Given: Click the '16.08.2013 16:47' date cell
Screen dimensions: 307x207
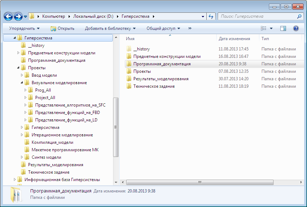Looking at the screenshot, I should pos(233,56).
